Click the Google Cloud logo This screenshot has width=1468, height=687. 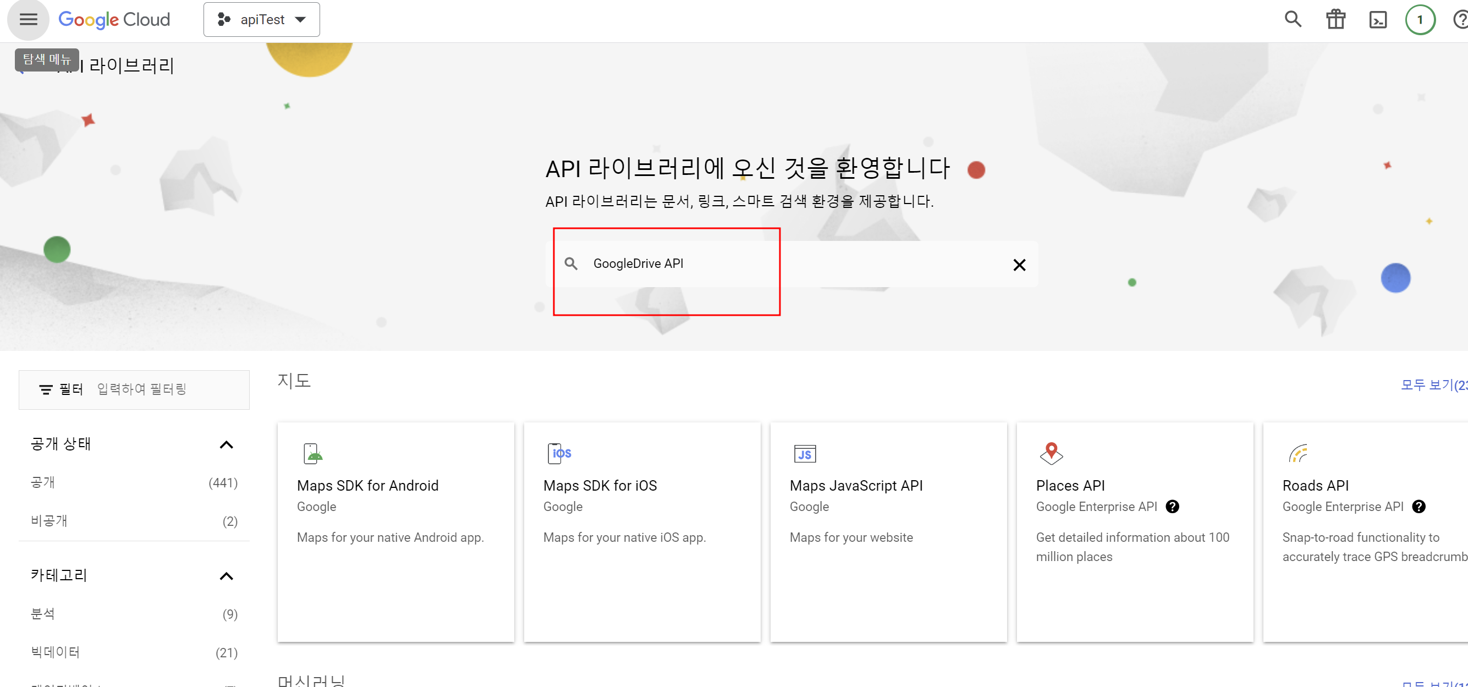coord(114,20)
